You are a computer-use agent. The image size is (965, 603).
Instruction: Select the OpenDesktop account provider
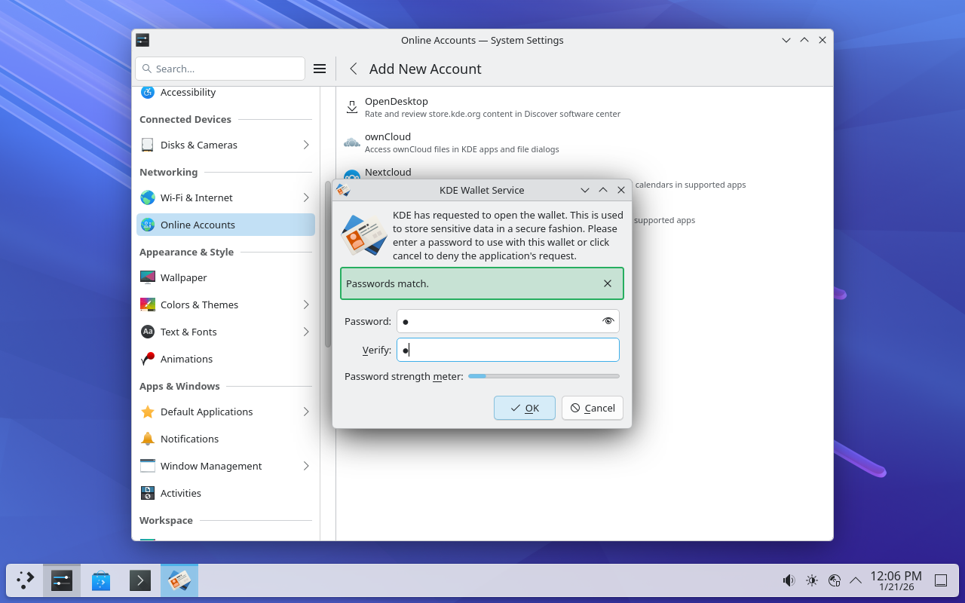[x=396, y=102]
